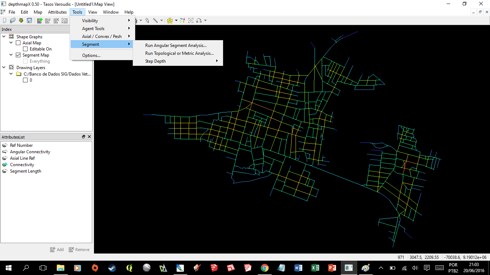Viewport: 490px width, 275px height.
Task: Enable the Axial Map checkbox
Action: tap(18, 43)
